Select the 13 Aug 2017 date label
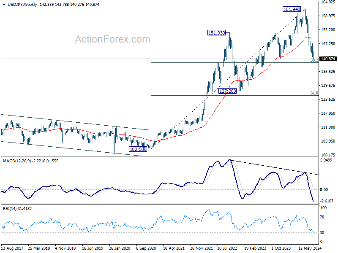 [x=12, y=248]
